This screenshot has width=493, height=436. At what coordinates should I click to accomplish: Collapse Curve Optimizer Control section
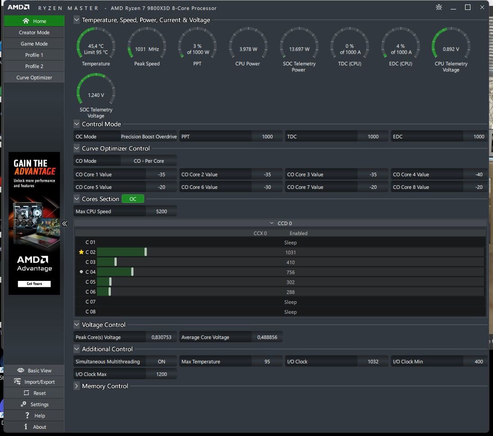[x=77, y=148]
